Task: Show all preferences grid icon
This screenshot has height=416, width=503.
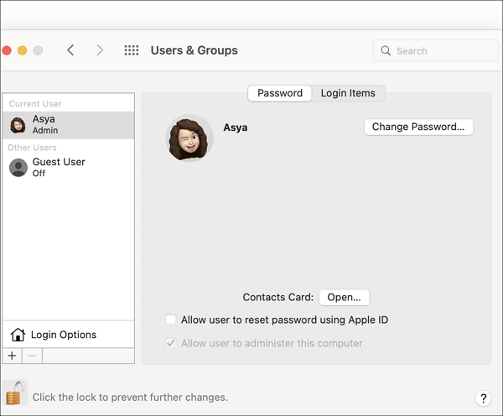Action: coord(132,50)
